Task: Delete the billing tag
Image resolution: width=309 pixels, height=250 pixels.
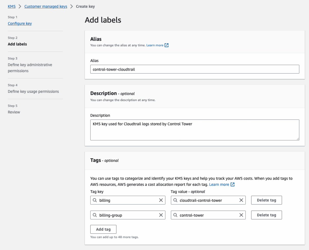Action: (x=266, y=200)
